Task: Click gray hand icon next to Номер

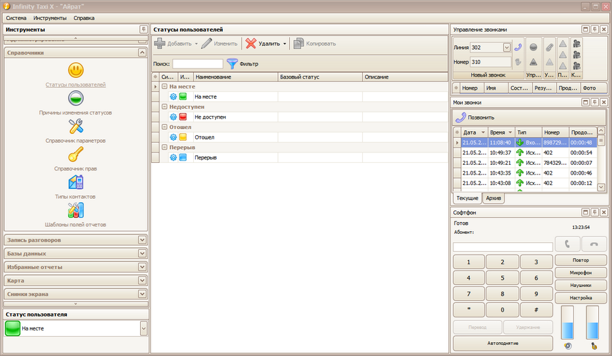Action: pyautogui.click(x=518, y=61)
